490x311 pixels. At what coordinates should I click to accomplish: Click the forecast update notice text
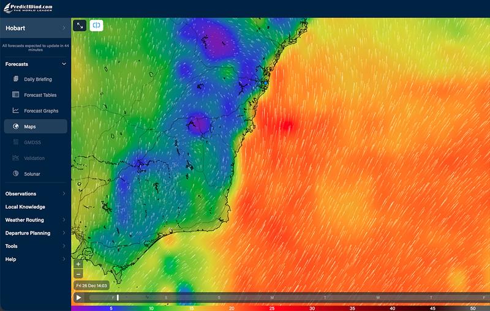(x=36, y=48)
